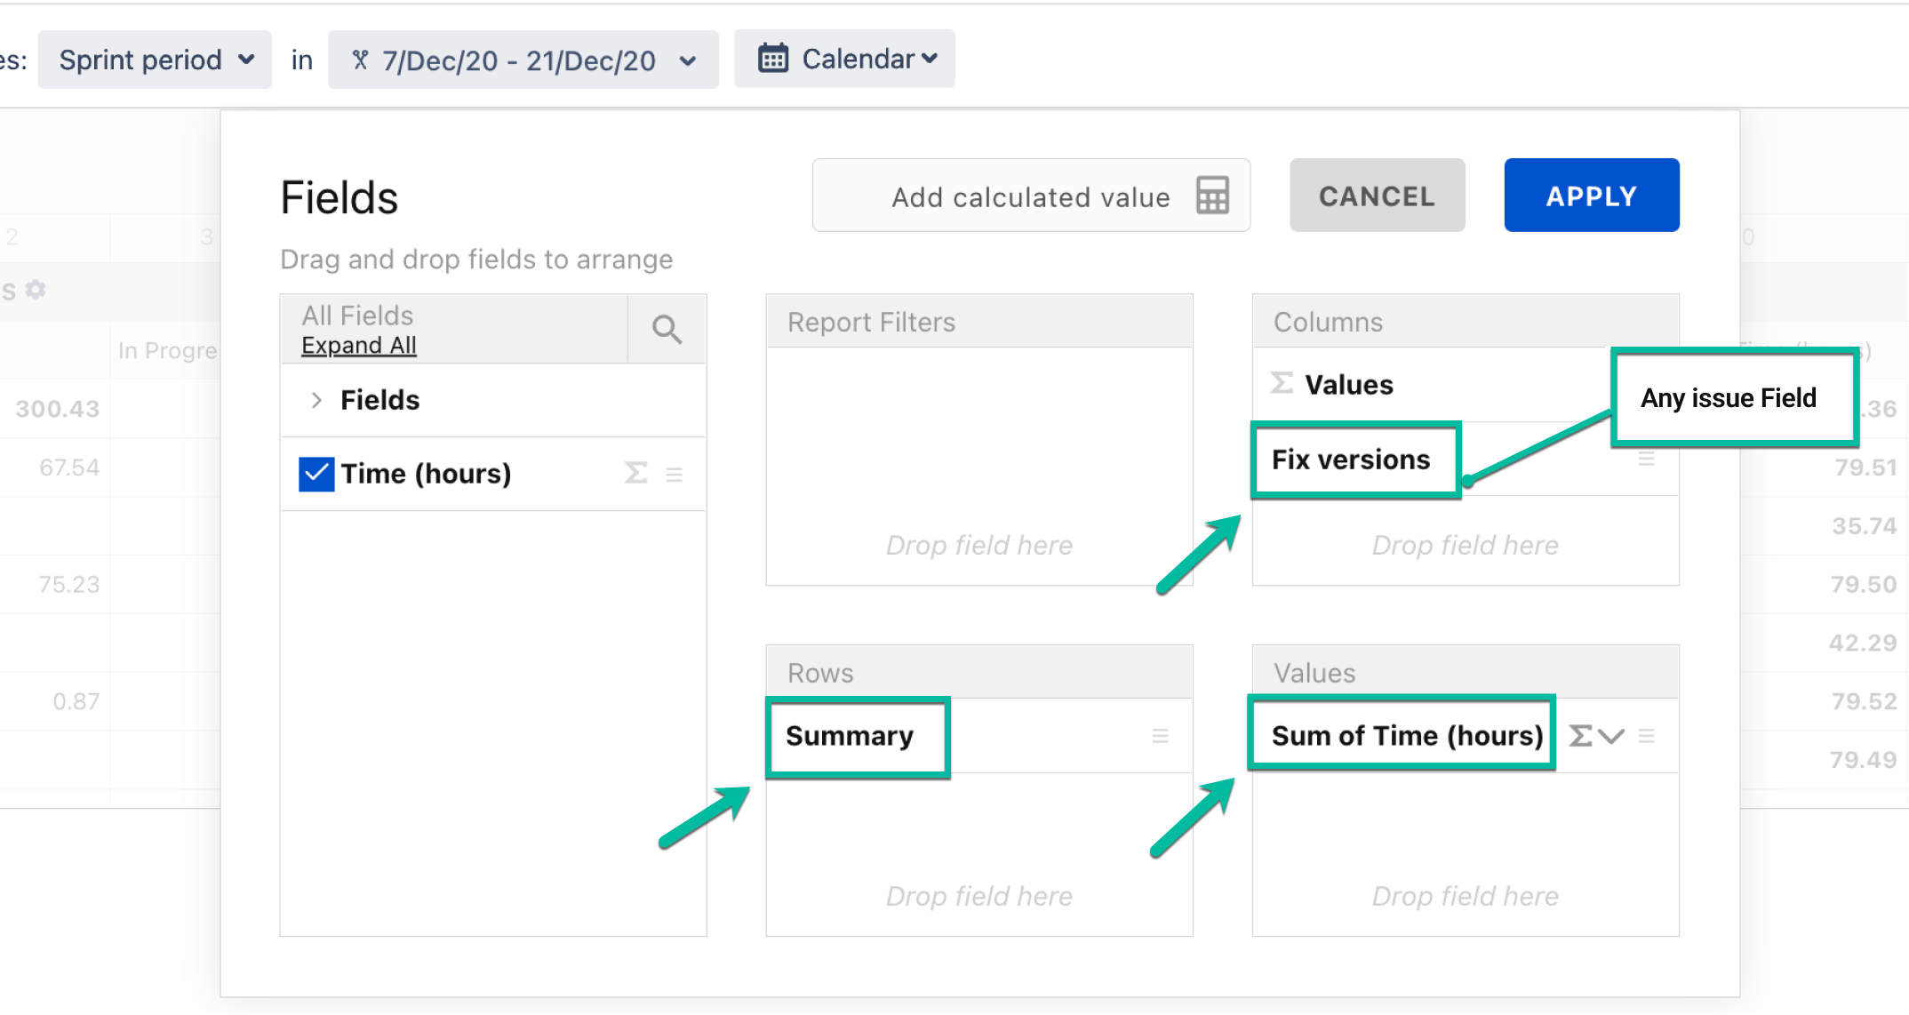
Task: Click the search icon in All Fields
Action: pos(667,330)
